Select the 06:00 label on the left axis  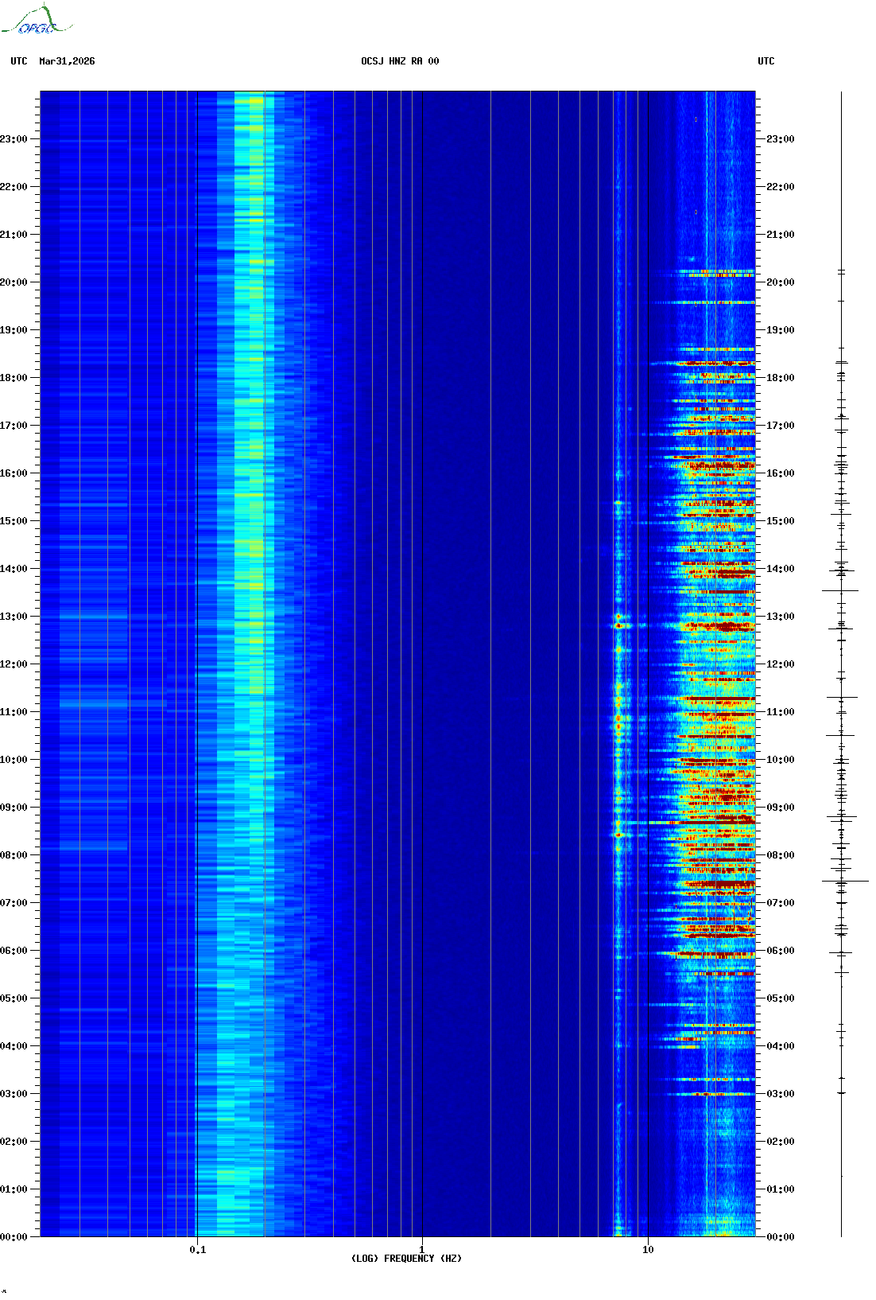14,951
